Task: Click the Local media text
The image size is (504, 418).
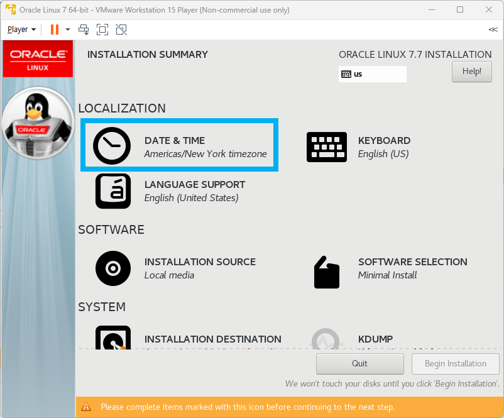Action: click(169, 275)
